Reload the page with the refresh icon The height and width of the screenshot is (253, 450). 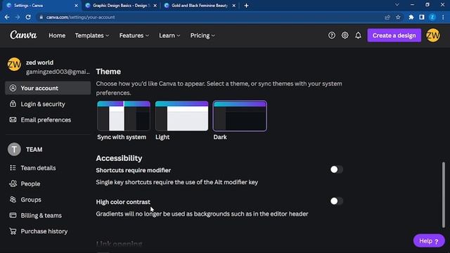28,17
